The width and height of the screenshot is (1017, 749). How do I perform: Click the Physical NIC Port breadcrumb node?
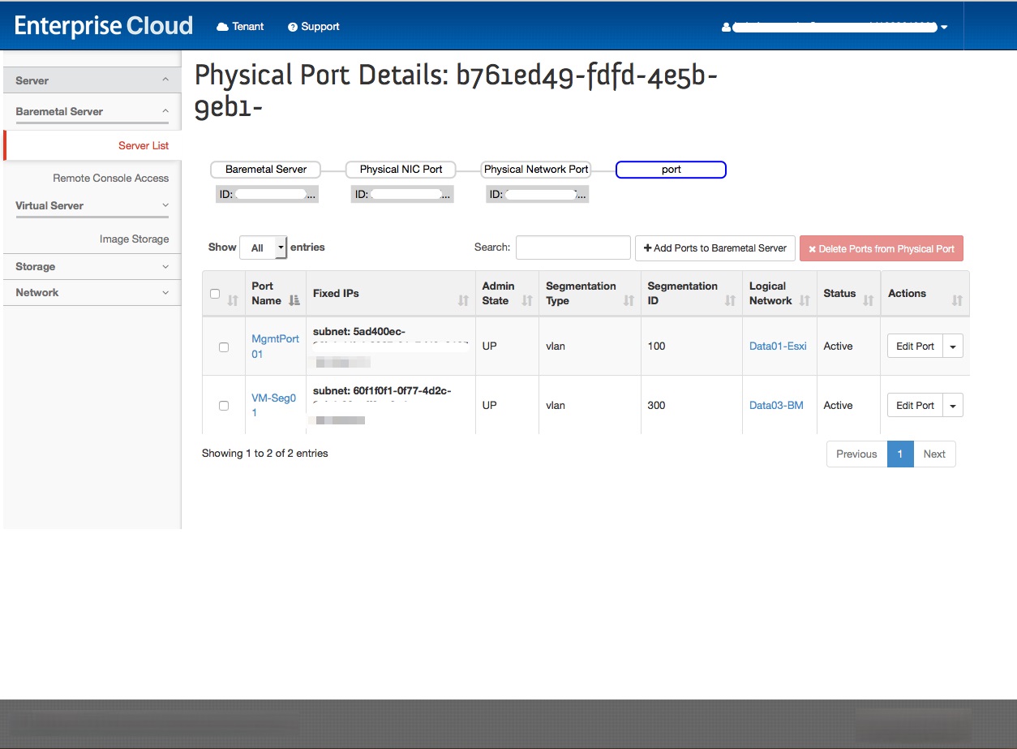(401, 170)
